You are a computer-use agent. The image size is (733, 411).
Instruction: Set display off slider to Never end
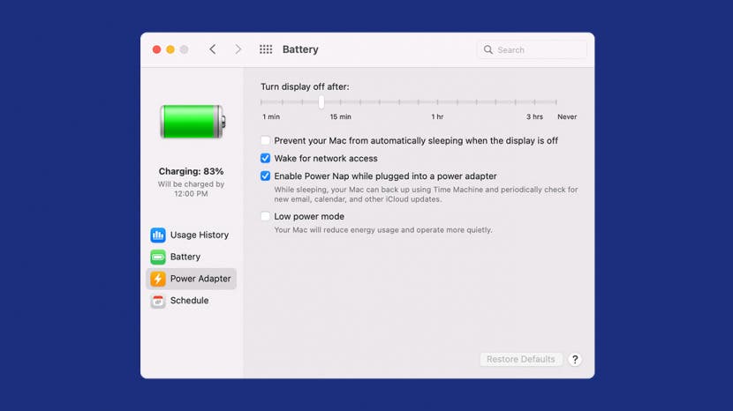coord(556,101)
